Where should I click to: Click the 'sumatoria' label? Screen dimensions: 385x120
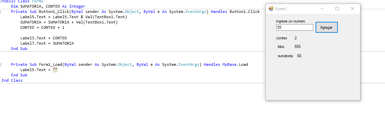click(285, 56)
